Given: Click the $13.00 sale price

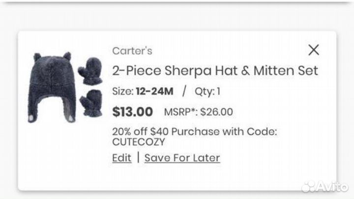Looking at the screenshot, I should point(133,112).
